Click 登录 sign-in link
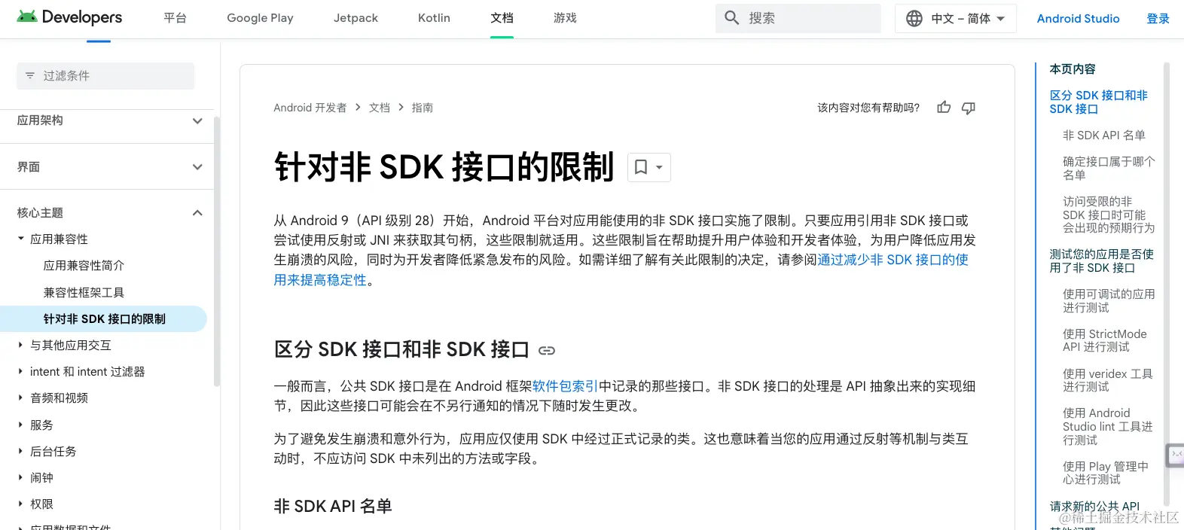 pos(1158,19)
